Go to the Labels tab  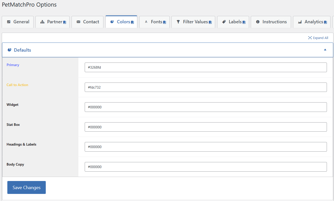pyautogui.click(x=233, y=22)
